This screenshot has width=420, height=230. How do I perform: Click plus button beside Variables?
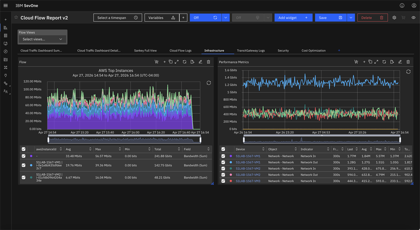[183, 18]
